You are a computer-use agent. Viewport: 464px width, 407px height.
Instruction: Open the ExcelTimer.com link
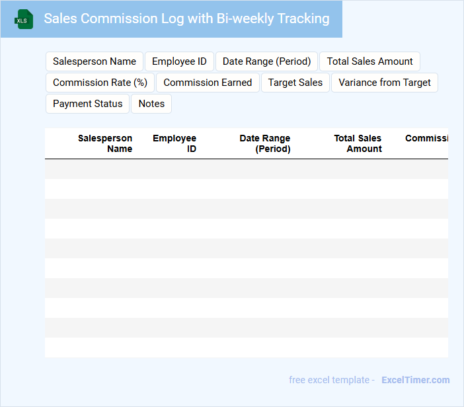click(415, 380)
